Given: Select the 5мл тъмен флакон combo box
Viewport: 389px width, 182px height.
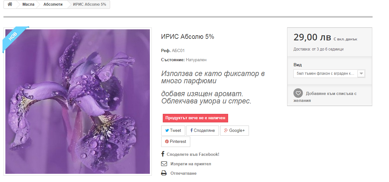Looking at the screenshot, I should click(329, 73).
